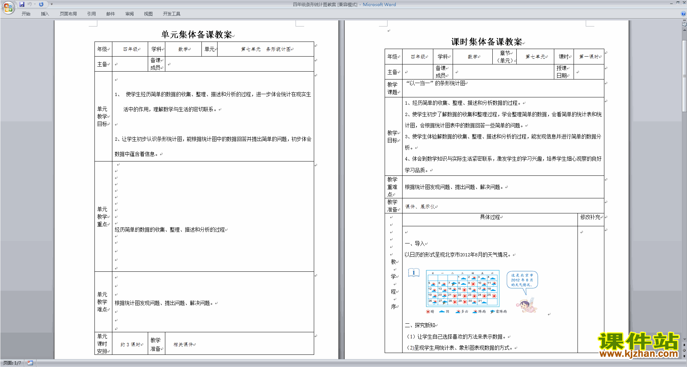Click the 数学 cell on left page
Screen dimensions: 687x367
[183, 49]
